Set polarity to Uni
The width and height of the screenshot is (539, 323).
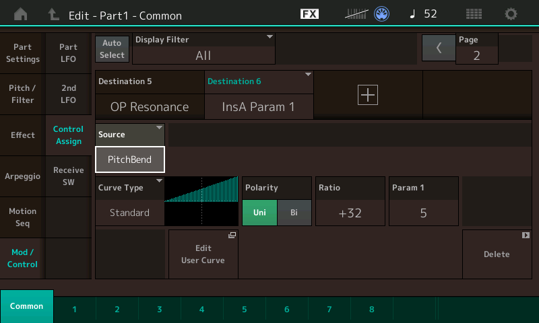click(x=259, y=212)
